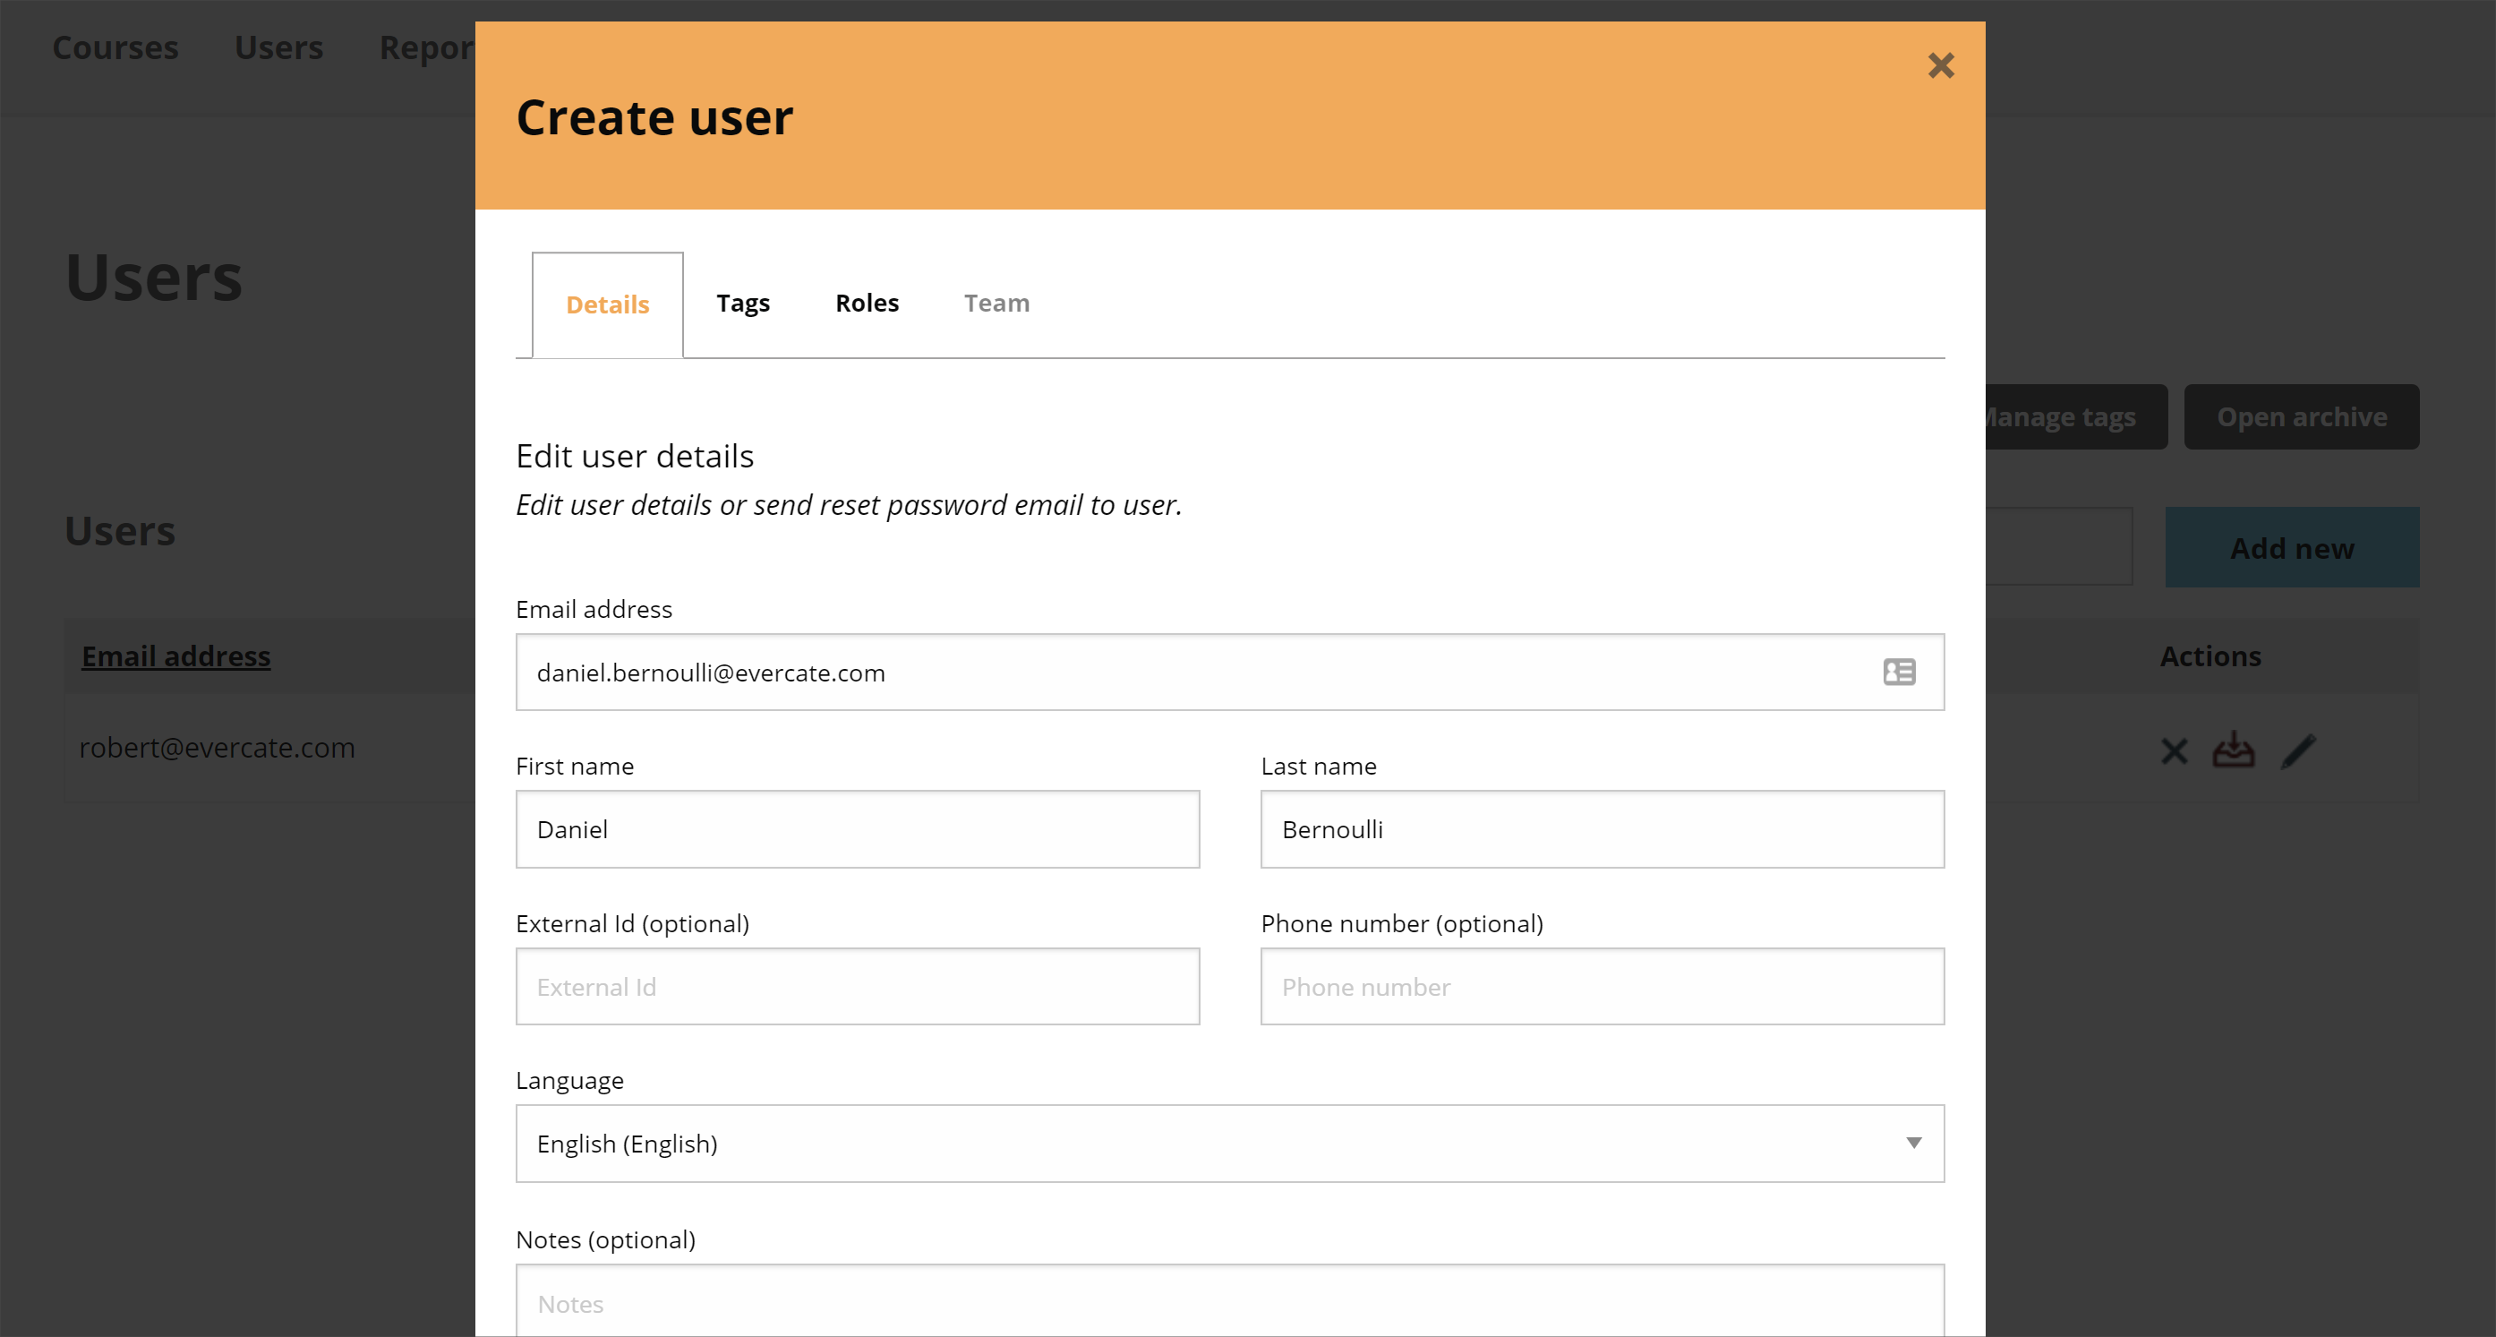Click the Phone number field
2496x1337 pixels.
point(1601,986)
